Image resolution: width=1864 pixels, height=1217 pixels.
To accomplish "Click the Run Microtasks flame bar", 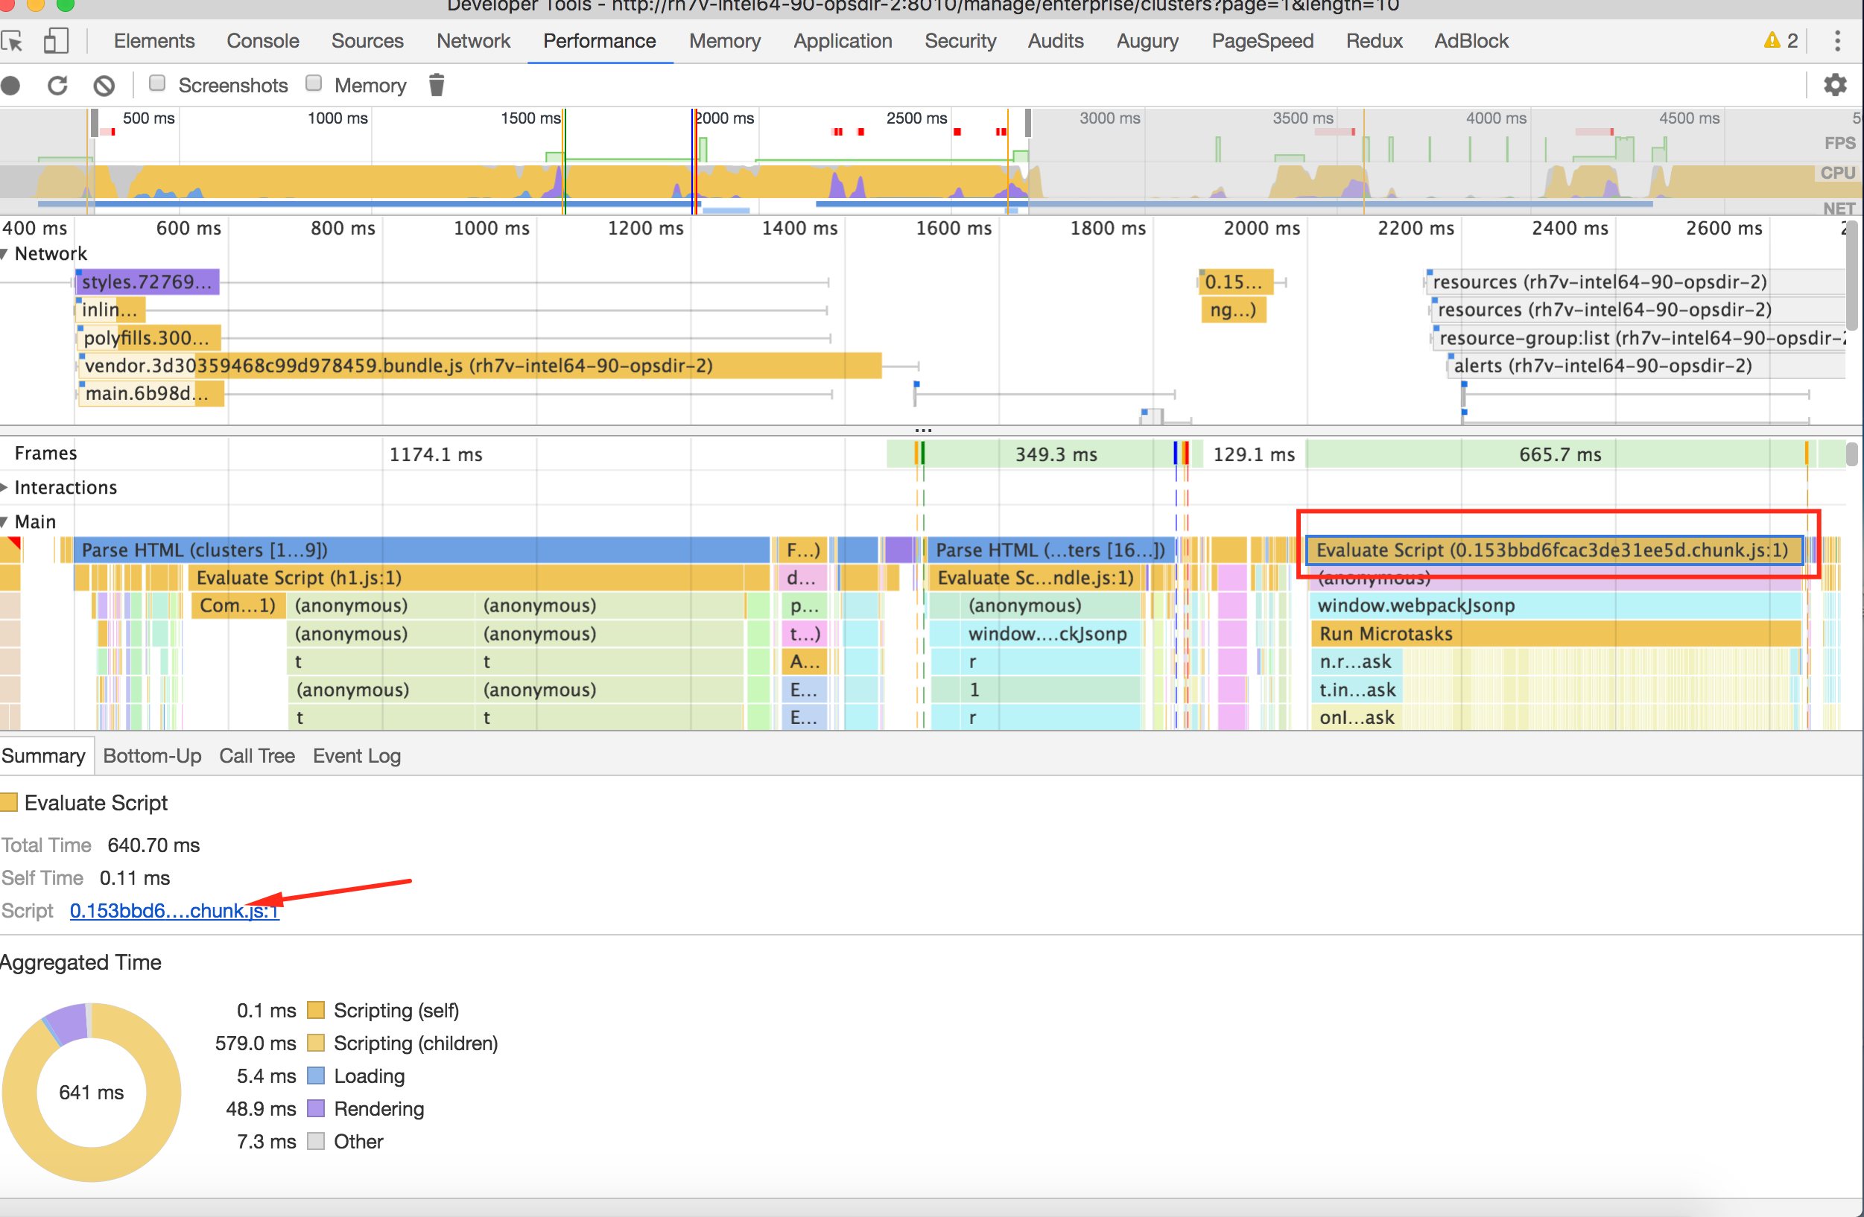I will point(1556,634).
